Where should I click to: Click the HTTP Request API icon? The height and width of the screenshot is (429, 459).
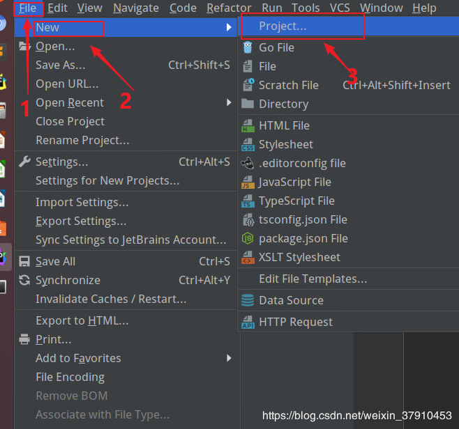[x=248, y=322]
